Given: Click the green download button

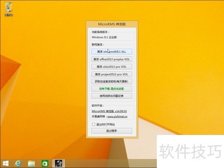Looking at the screenshot, I should point(112,89).
